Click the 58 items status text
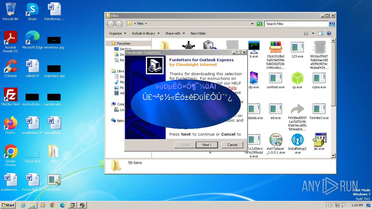372x209 pixels. [x=135, y=163]
